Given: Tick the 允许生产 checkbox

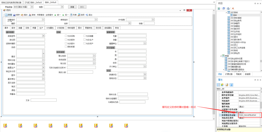Looking at the screenshot, I should pos(84,40).
